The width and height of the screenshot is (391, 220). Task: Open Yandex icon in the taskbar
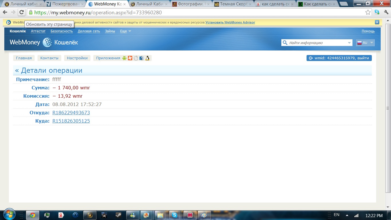(x=61, y=215)
